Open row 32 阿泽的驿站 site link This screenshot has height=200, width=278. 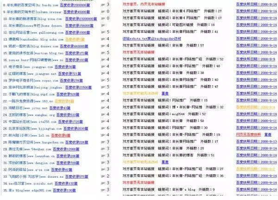29,170
